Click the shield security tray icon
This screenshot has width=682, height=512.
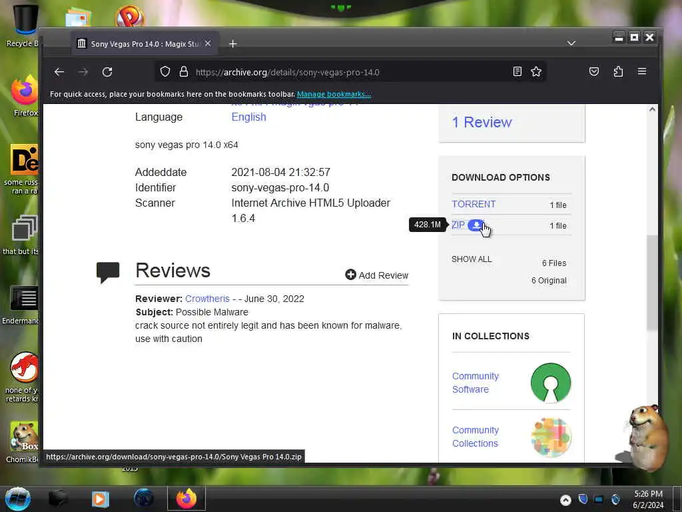[x=583, y=499]
